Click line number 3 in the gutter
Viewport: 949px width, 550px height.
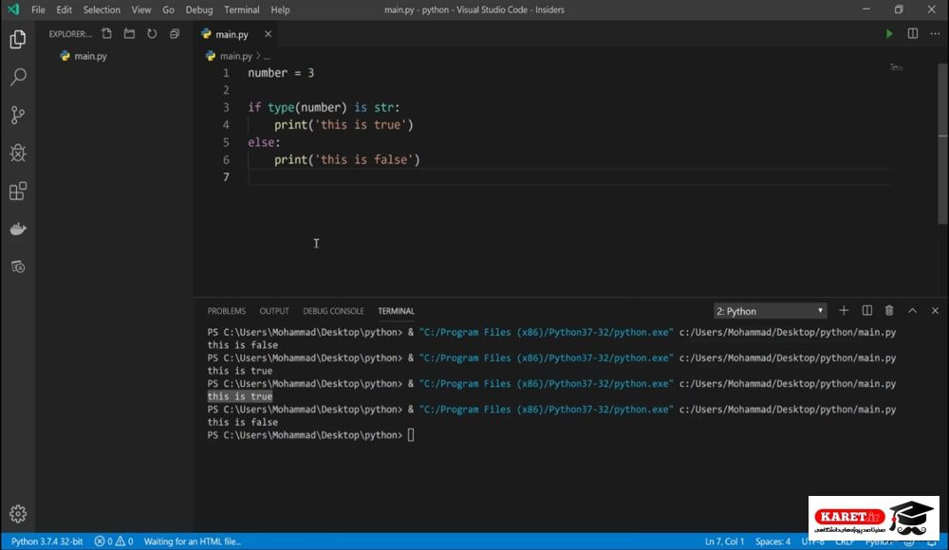[x=226, y=108]
